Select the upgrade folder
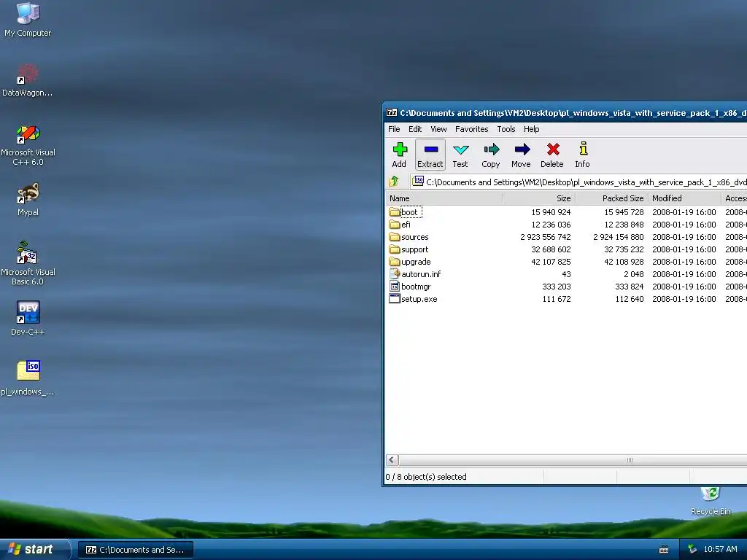The width and height of the screenshot is (747, 560). click(410, 262)
